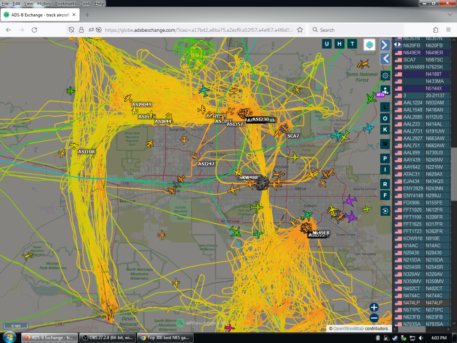457x343 pixels.
Task: Close the ADS-B Exchange tab
Action: pyautogui.click(x=74, y=15)
